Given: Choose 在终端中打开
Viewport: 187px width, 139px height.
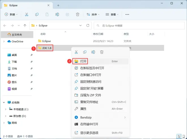Looking at the screenshot, I should (x=100, y=124).
